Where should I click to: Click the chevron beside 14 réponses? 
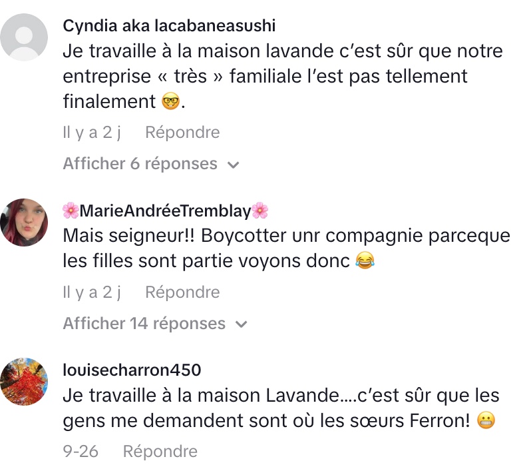click(242, 324)
